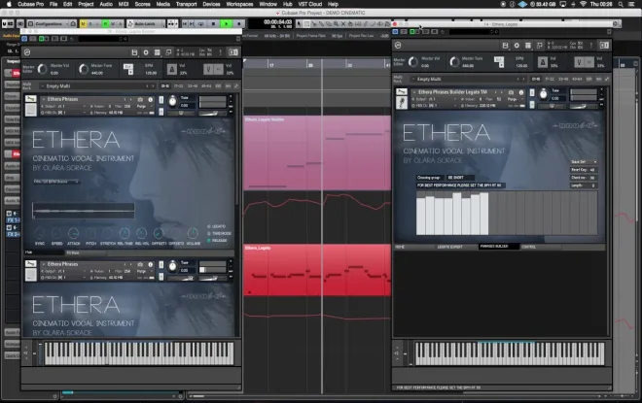Show info icon of Ethera Phrases Builder Legato

click(521, 92)
